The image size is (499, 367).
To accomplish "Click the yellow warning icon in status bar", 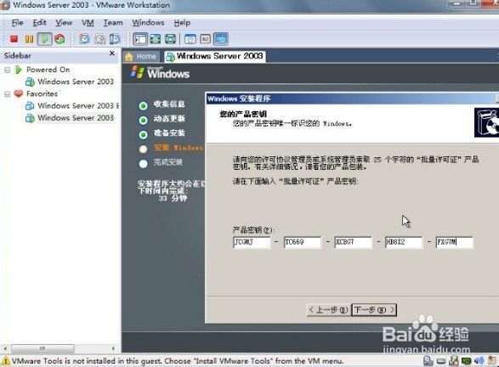I will [5, 361].
